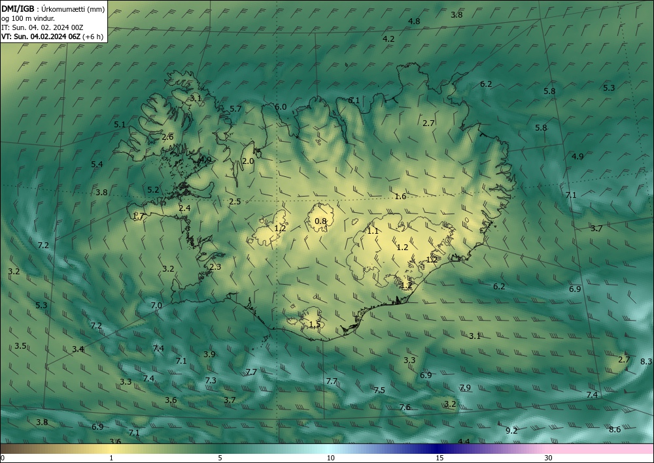Click the 3.9 value label
The width and height of the screenshot is (654, 463).
[209, 354]
